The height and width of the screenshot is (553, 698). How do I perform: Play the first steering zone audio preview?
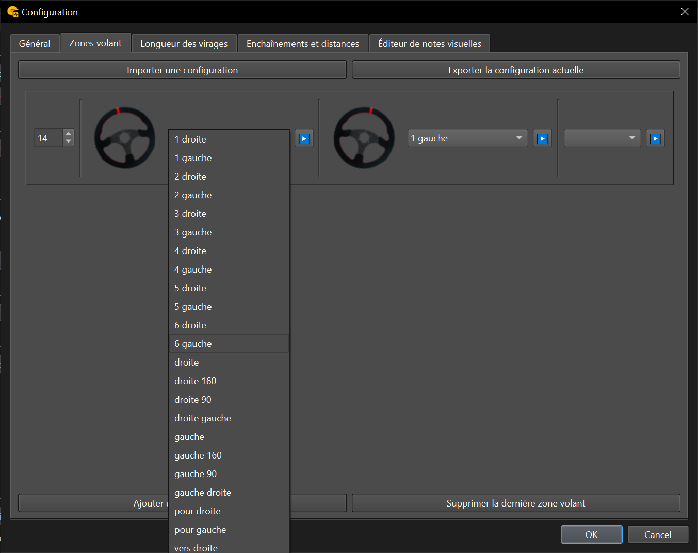tap(304, 138)
